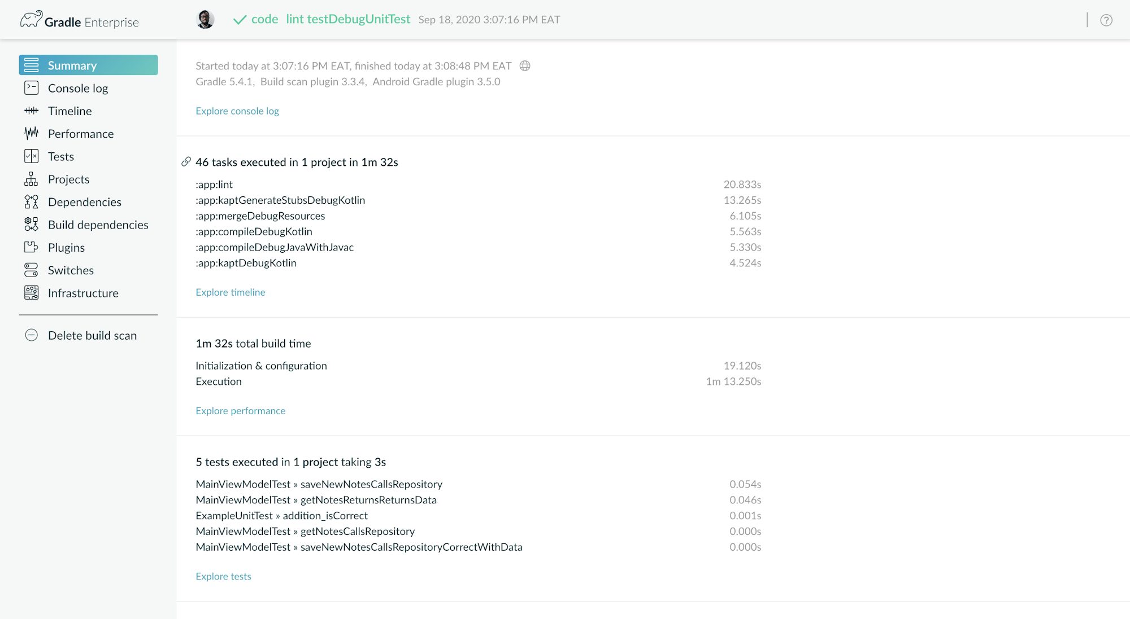
Task: Click the Gradle Enterprise elephant logo
Action: (31, 20)
